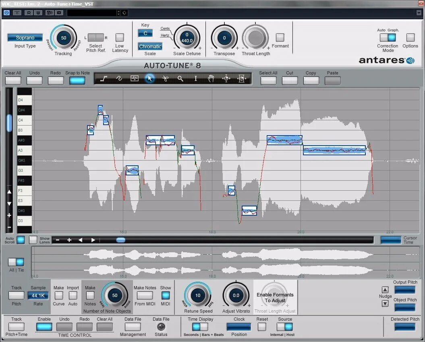Open the 44.1K Sample Rate selector

coord(38,295)
